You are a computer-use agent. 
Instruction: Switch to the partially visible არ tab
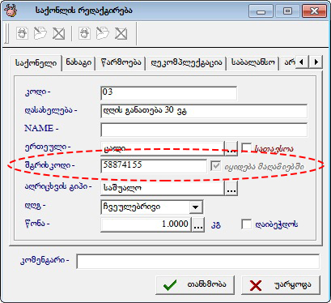(x=289, y=62)
